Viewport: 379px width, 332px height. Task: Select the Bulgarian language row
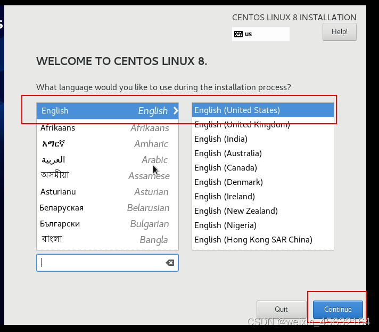point(108,224)
